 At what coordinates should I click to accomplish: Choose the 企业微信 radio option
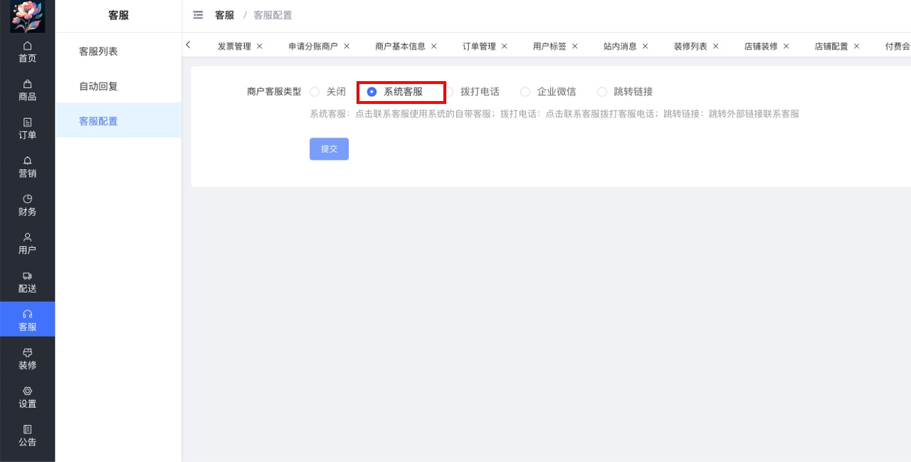(525, 92)
